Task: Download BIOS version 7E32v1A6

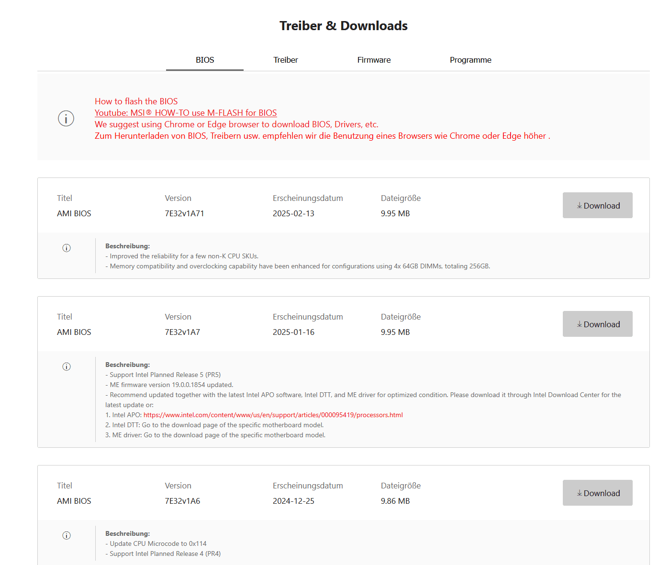Action: [597, 493]
